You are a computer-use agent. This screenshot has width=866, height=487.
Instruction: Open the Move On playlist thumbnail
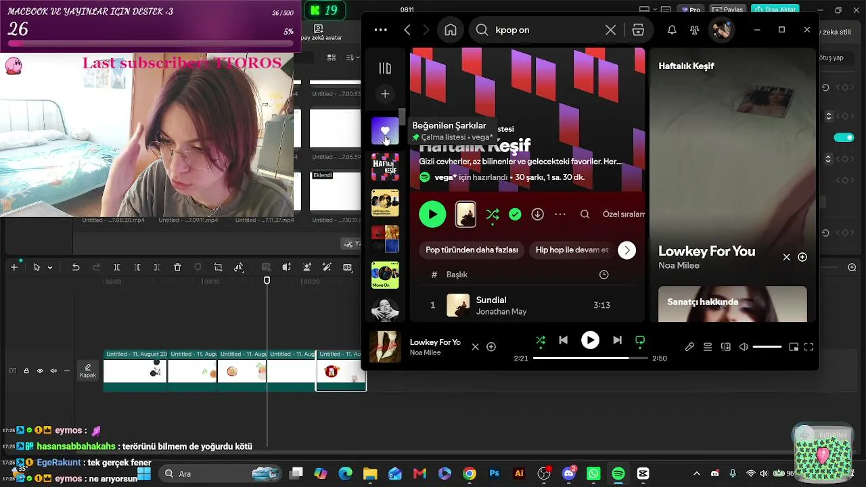point(385,275)
